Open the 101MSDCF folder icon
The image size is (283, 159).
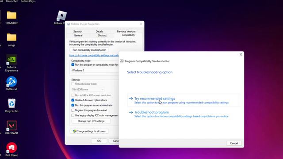[x=11, y=18]
